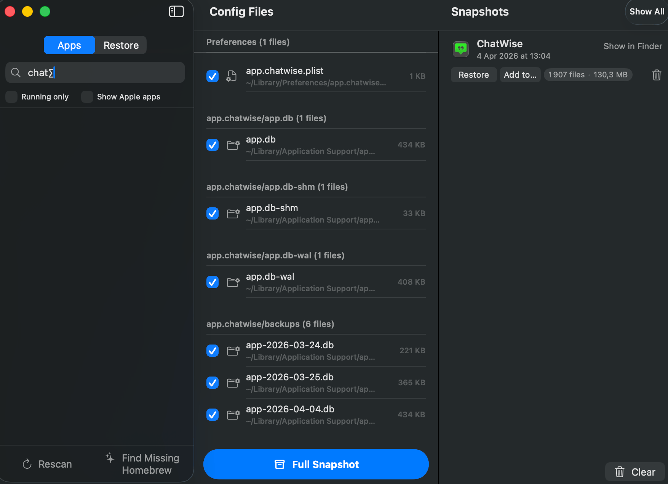Click the 365 KB size of app-2026-03-25.db
Image resolution: width=668 pixels, height=484 pixels.
point(412,383)
